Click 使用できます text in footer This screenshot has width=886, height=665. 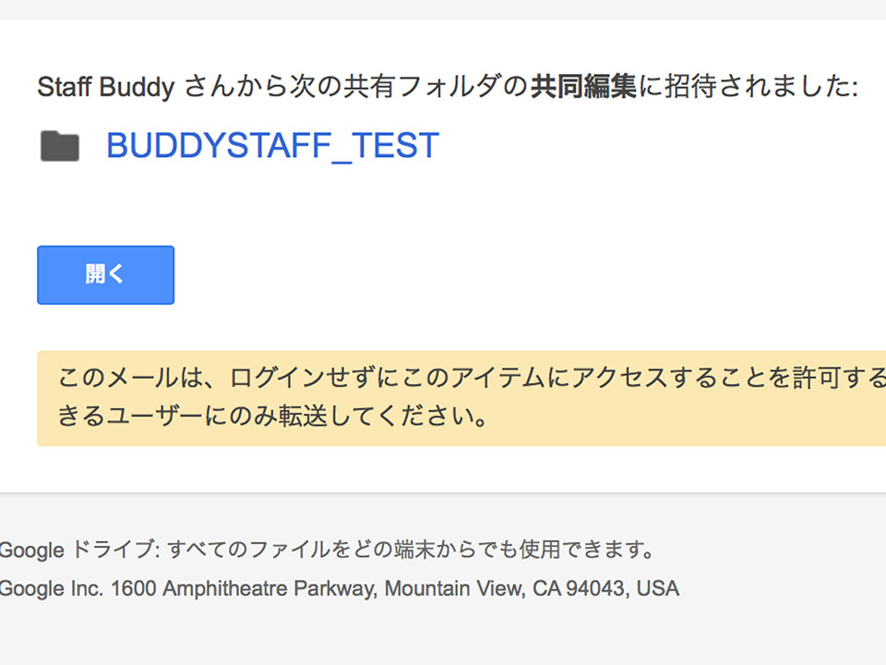point(580,550)
